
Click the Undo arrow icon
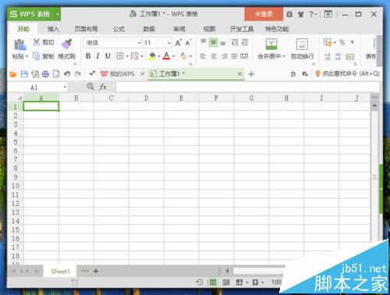click(x=67, y=74)
